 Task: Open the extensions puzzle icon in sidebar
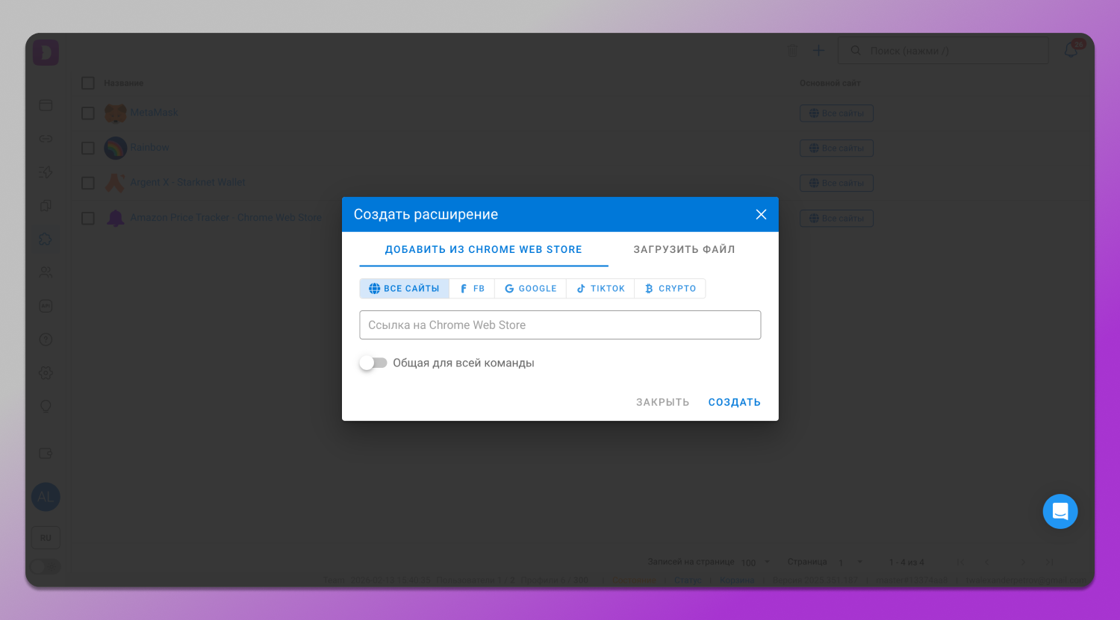point(46,239)
